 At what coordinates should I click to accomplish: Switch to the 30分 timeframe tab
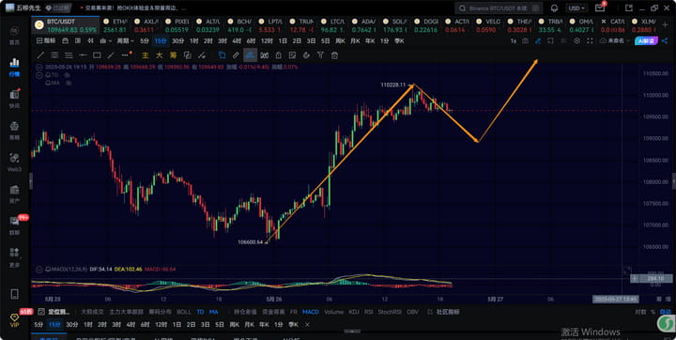tap(178, 41)
